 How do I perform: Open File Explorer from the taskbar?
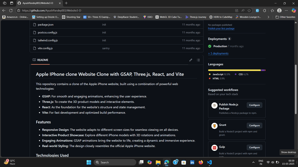pyautogui.click(x=158, y=162)
